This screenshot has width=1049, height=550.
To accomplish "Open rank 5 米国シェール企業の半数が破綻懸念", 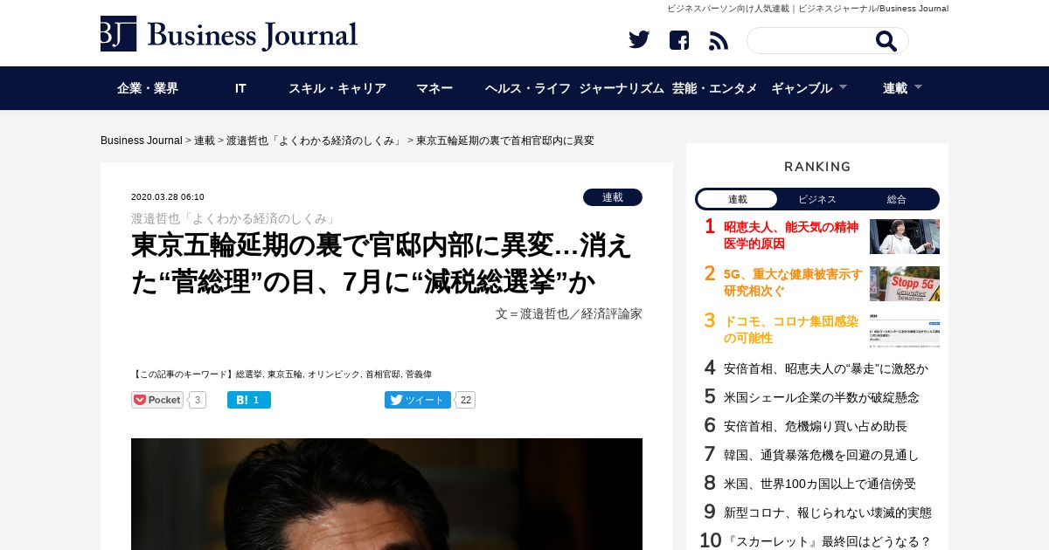I will click(x=822, y=397).
